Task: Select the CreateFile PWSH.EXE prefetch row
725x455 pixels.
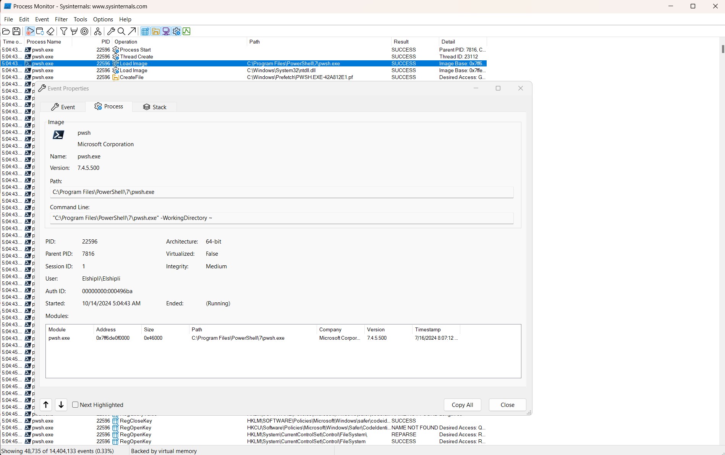Action: (243, 77)
